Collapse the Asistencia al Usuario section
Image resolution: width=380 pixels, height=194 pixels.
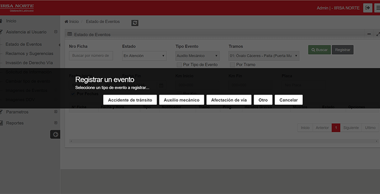56,32
